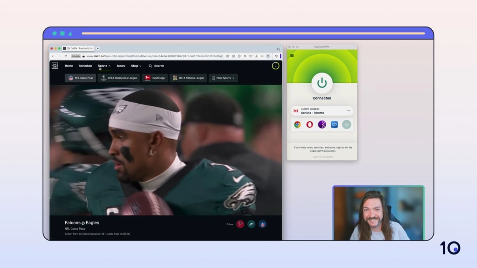Select UEFA Nations League chip
477x268 pixels.
pyautogui.click(x=188, y=78)
